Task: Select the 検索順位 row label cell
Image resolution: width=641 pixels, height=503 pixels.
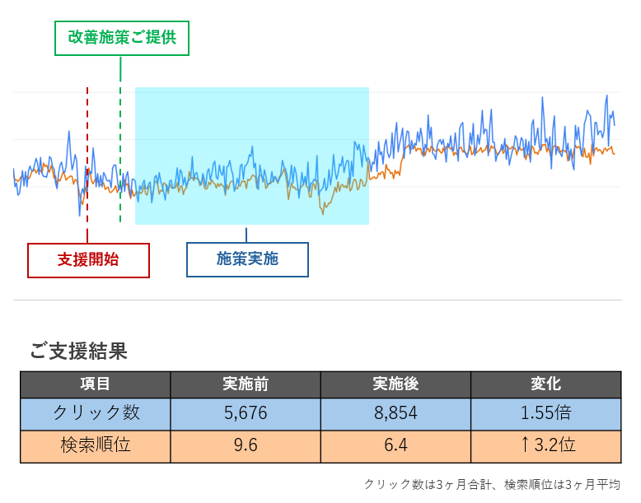Action: (x=96, y=446)
